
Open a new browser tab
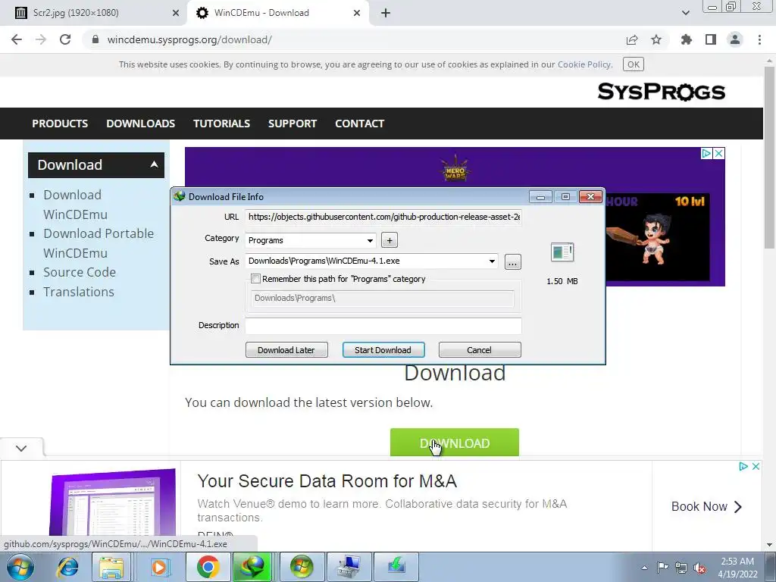click(386, 13)
